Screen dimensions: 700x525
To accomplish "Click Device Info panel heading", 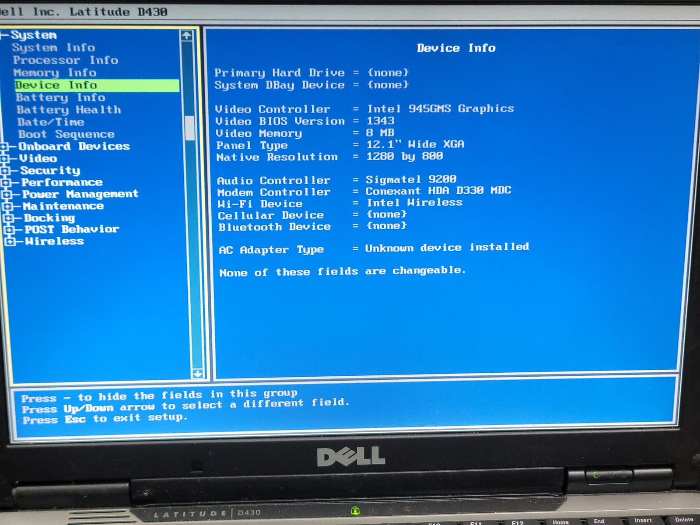I will (456, 48).
